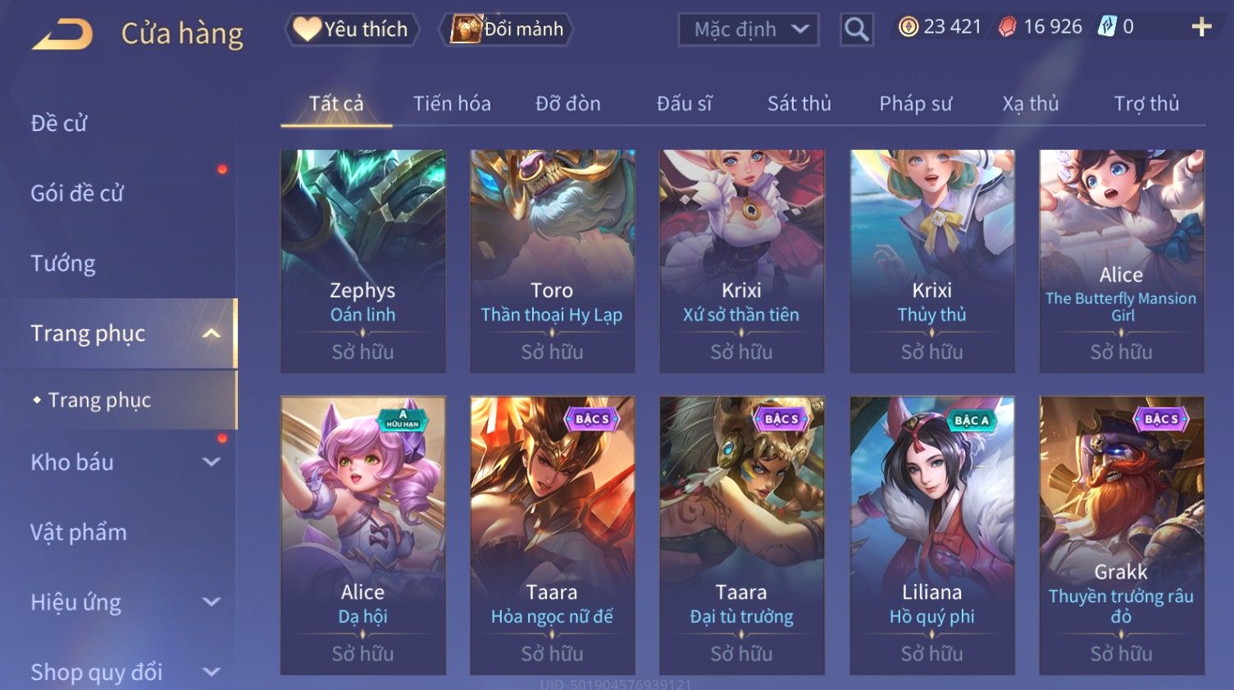Image resolution: width=1234 pixels, height=690 pixels.
Task: Switch to the Pháp sư tab
Action: 915,104
